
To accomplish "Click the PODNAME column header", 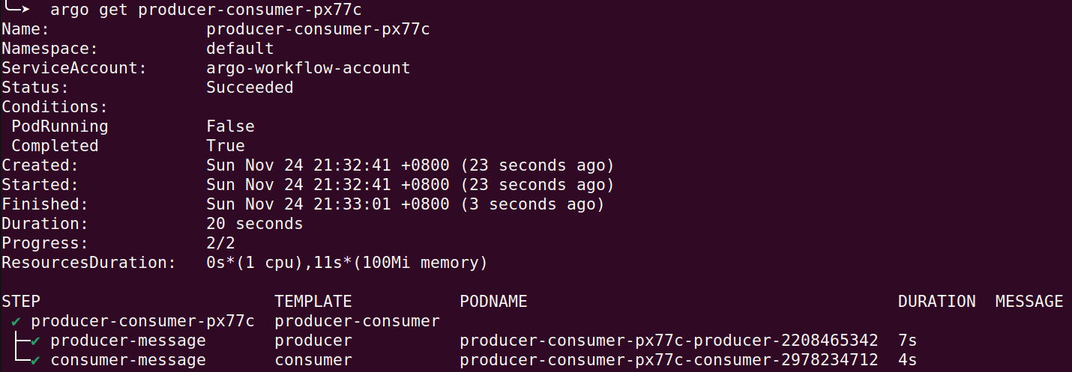I will click(x=493, y=302).
